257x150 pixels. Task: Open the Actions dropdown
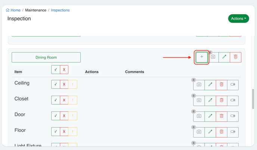(238, 19)
